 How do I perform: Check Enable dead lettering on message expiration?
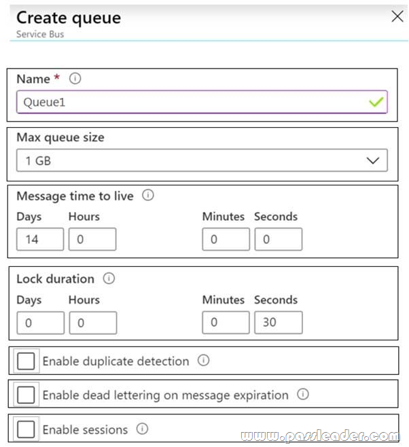[x=26, y=395]
